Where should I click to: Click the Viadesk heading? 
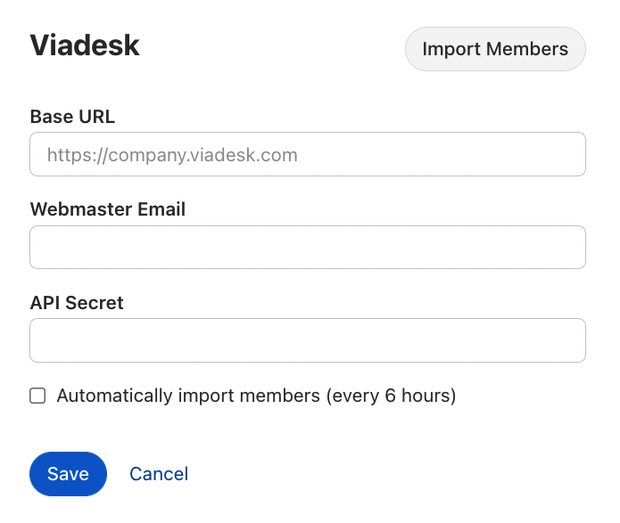85,45
